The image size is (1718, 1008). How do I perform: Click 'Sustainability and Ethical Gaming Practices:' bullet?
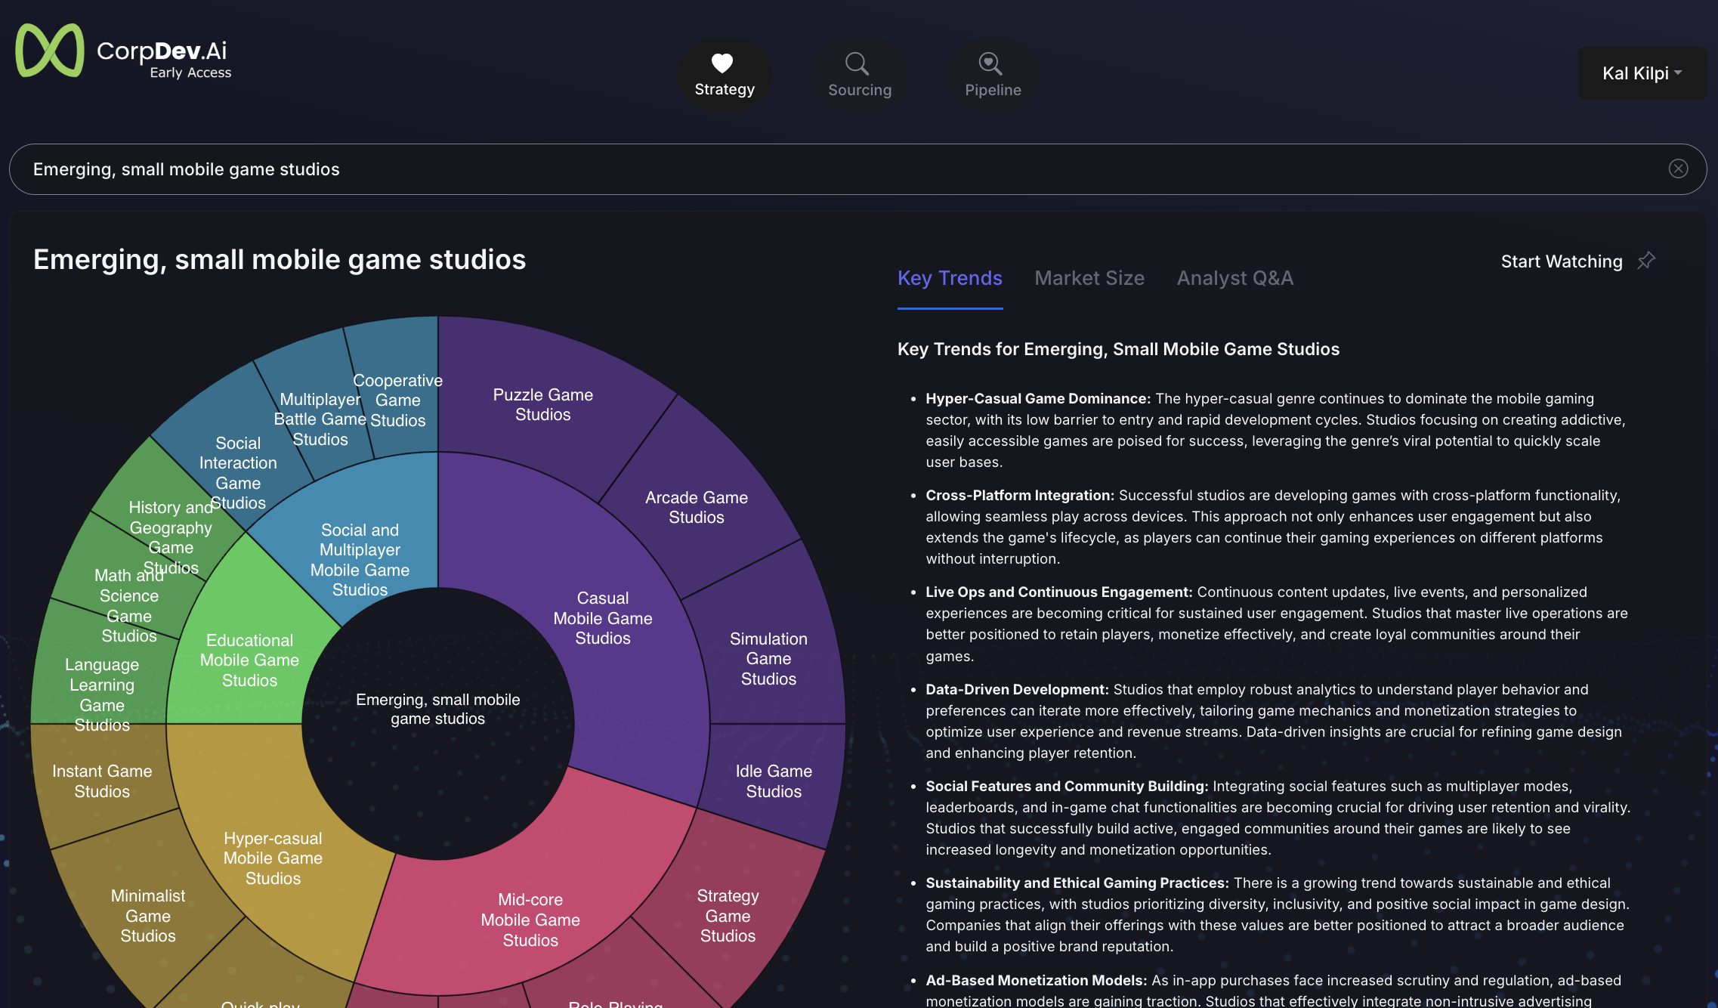click(x=1077, y=883)
